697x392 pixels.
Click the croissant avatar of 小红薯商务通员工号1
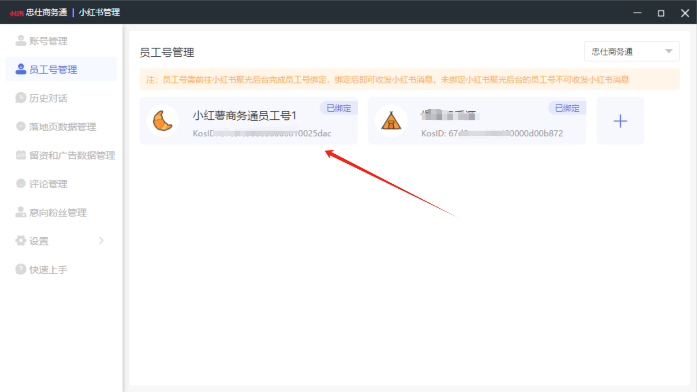click(x=163, y=121)
